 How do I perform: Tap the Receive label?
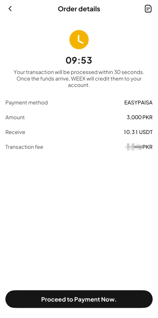pos(15,132)
